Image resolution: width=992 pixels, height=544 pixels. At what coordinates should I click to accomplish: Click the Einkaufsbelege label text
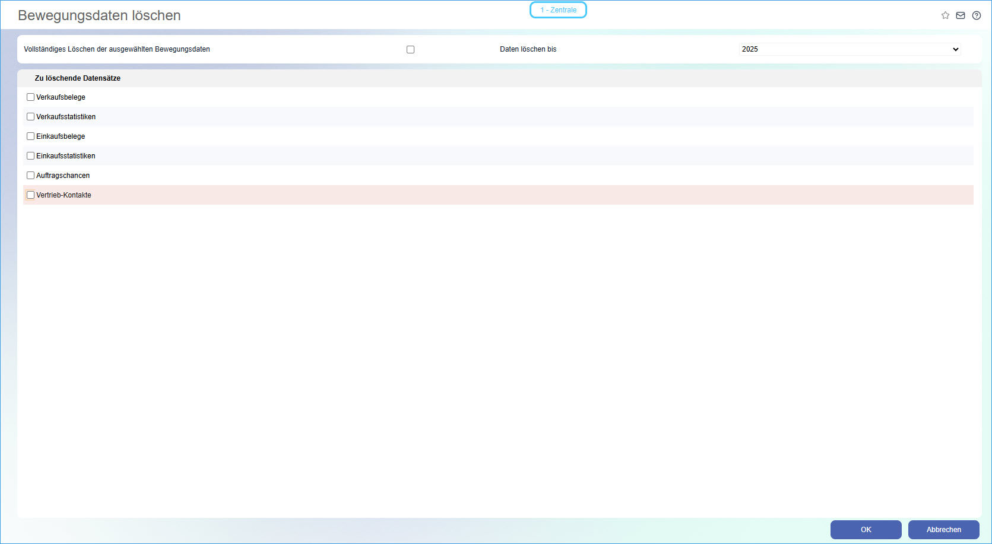click(61, 136)
